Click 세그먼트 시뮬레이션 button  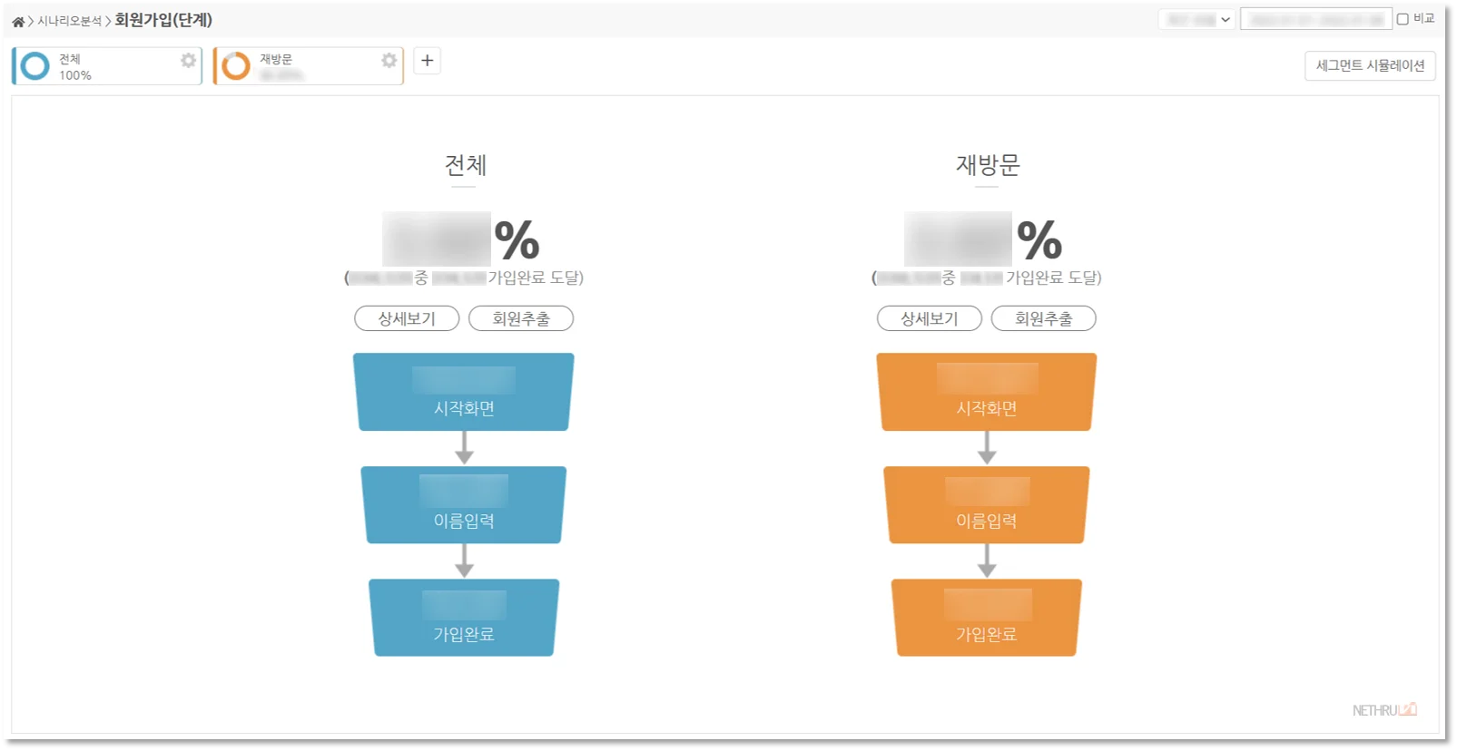tap(1370, 65)
